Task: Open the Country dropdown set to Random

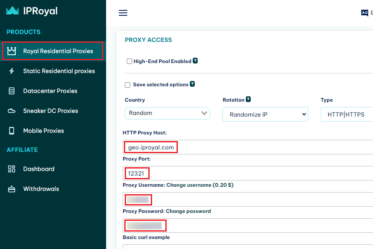Action: [x=167, y=113]
